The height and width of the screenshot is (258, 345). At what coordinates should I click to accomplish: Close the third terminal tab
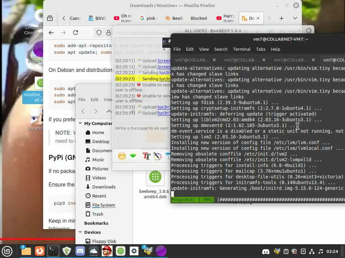click(x=313, y=60)
